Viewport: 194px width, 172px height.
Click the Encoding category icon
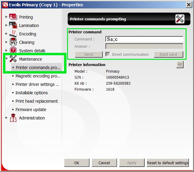(13, 34)
